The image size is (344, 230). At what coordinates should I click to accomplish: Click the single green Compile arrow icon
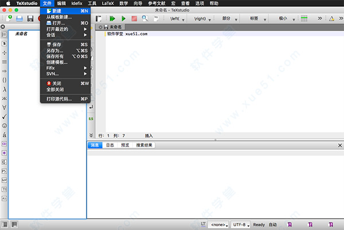[x=123, y=19]
